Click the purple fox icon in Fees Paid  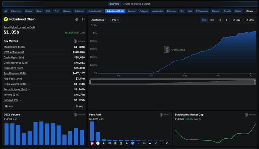138,143
